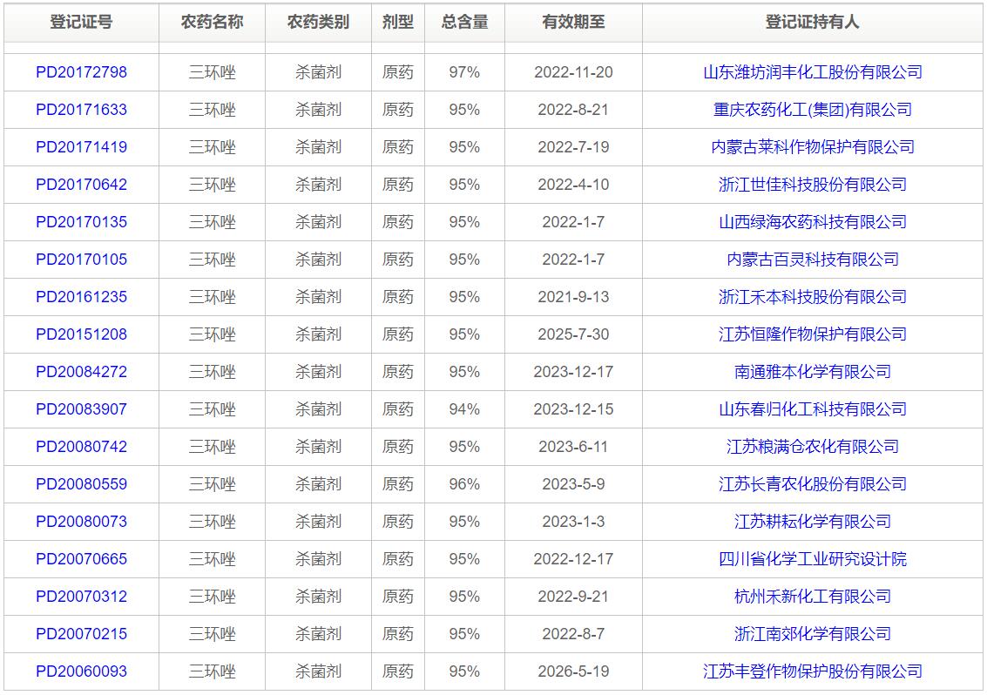Open holder 浙江南郊化学有限公司
The image size is (987, 695).
(812, 634)
